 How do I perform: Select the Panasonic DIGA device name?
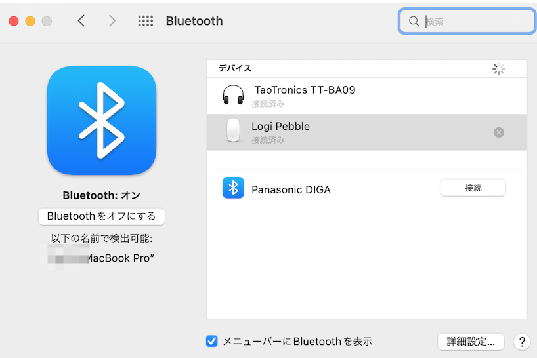(291, 189)
